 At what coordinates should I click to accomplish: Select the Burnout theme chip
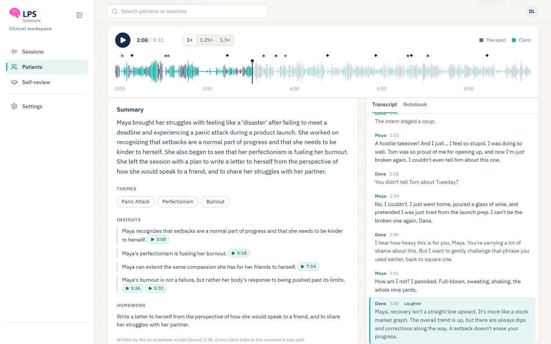[x=215, y=202]
